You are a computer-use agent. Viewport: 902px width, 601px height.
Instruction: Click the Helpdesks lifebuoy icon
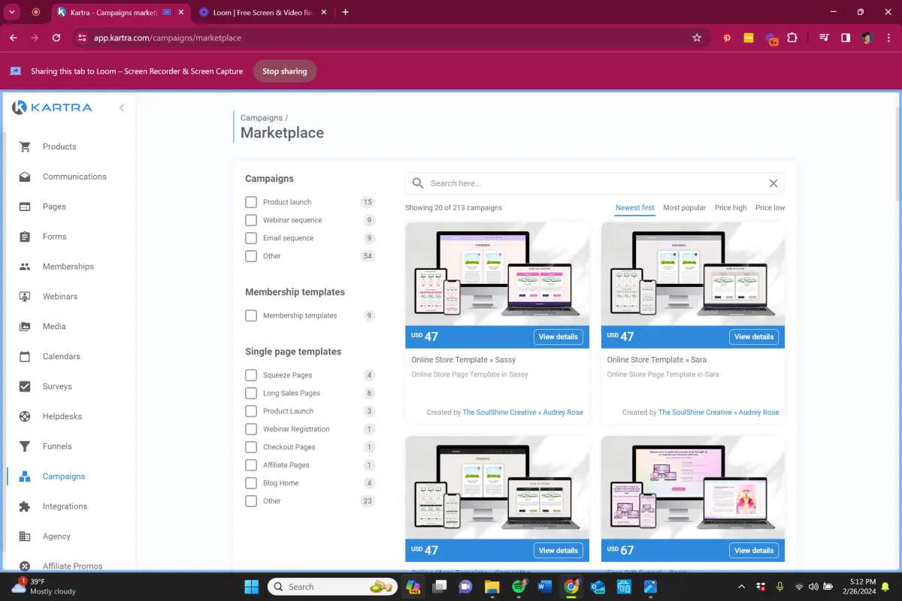tap(25, 416)
